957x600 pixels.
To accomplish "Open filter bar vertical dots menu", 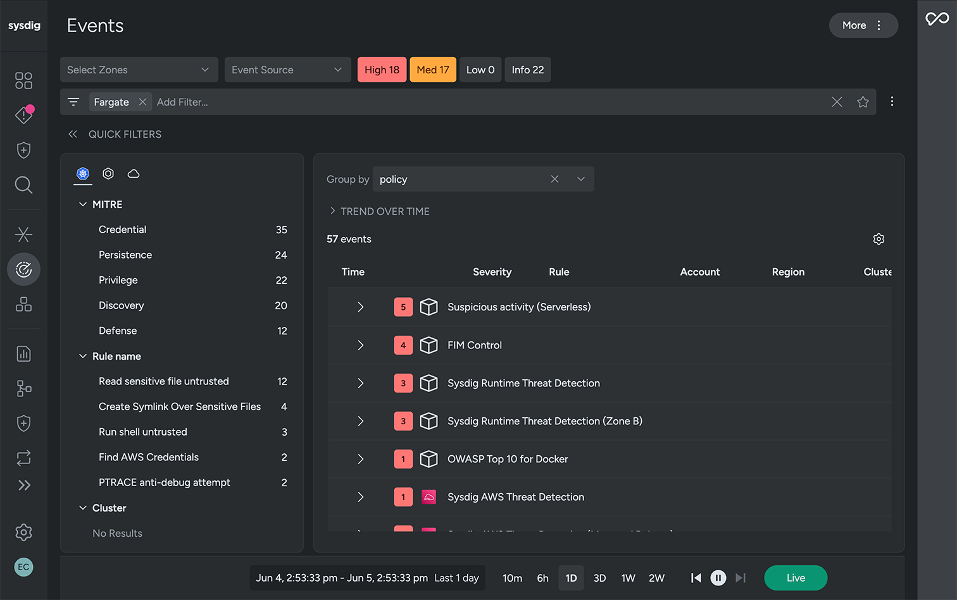I will 892,101.
